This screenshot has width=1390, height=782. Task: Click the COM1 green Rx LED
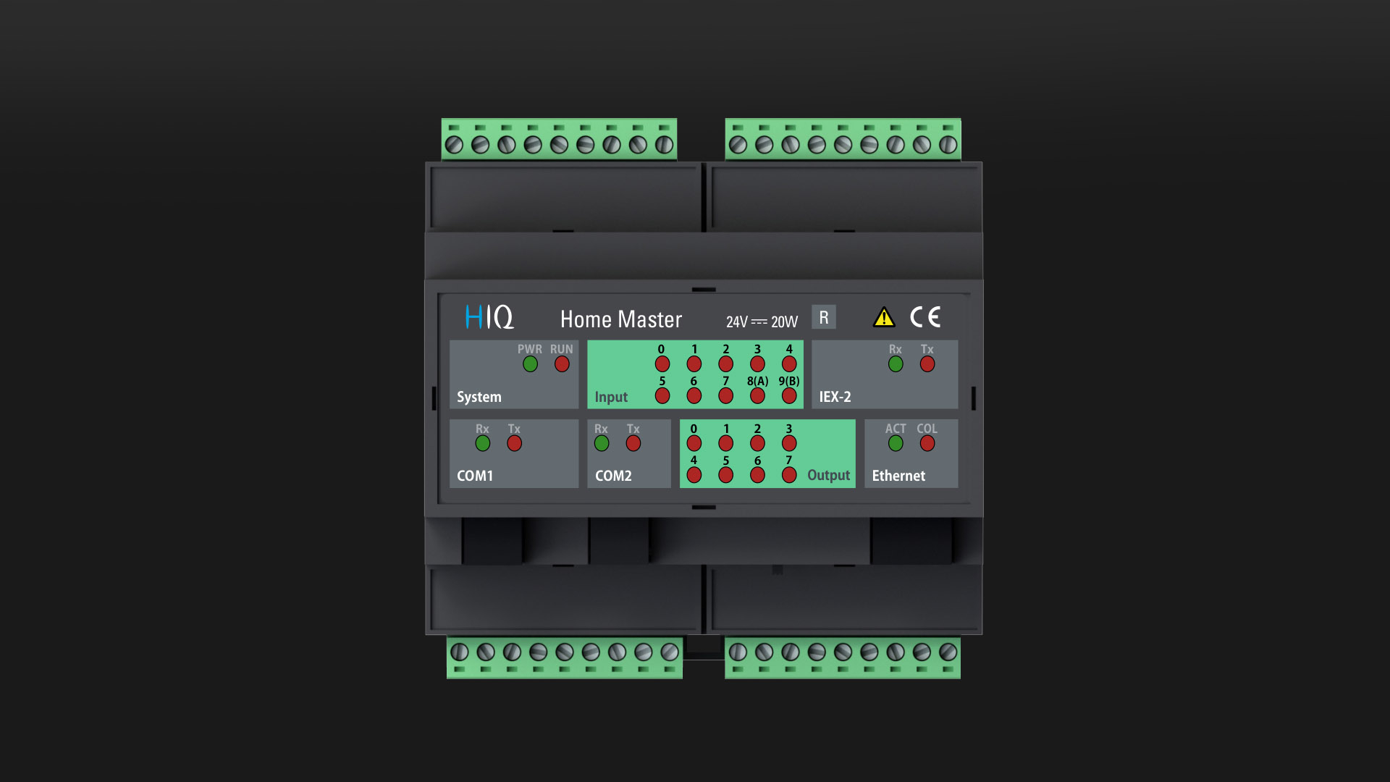click(x=483, y=443)
